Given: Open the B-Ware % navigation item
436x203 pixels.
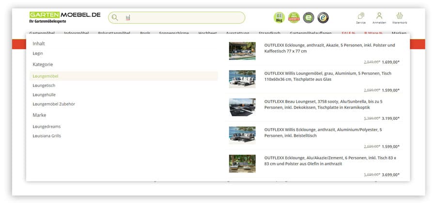Looking at the screenshot, I should 374,33.
